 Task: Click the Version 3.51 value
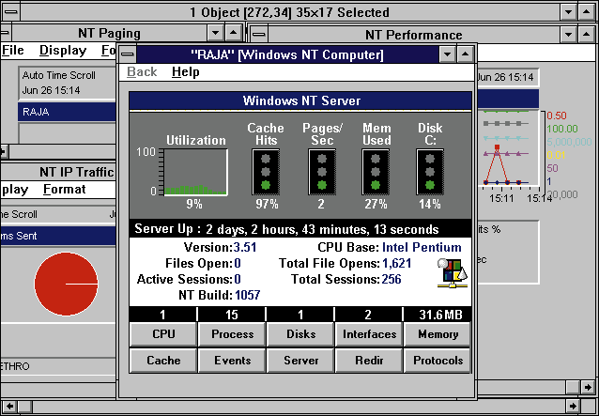(x=245, y=248)
